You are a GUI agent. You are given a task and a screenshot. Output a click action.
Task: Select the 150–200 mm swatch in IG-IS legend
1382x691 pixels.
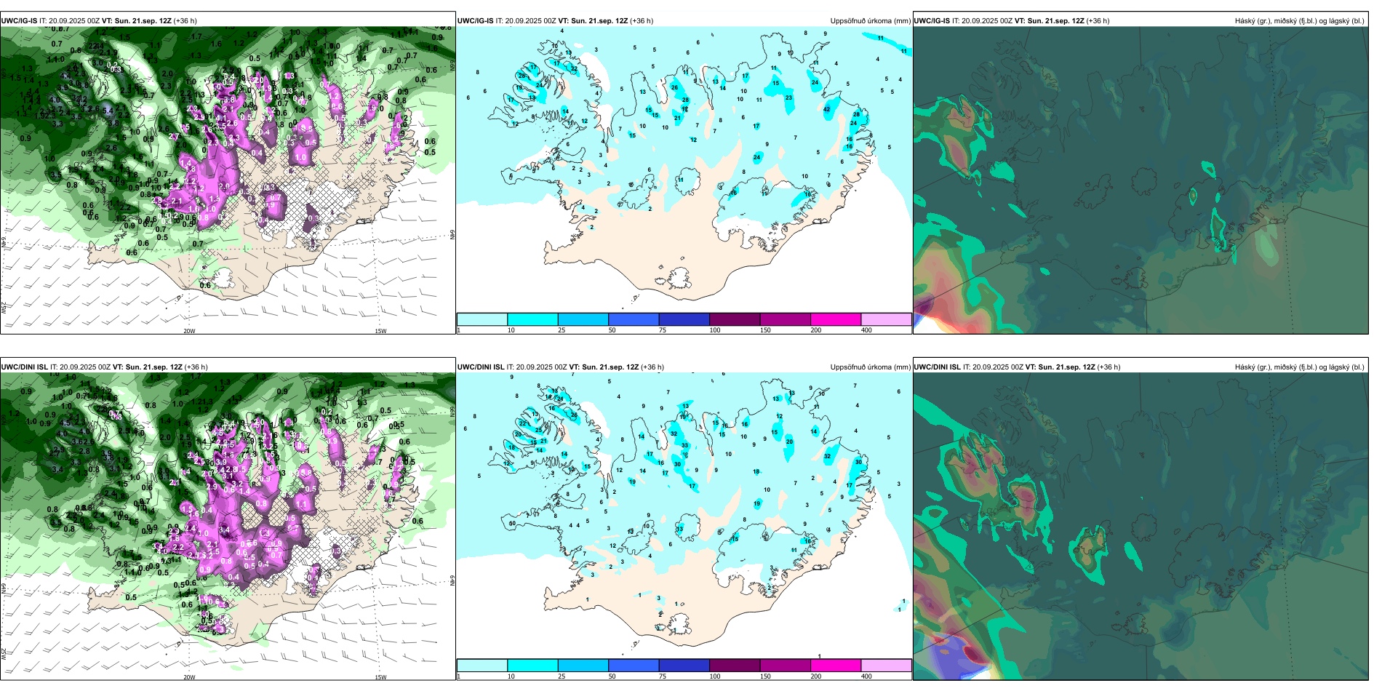pyautogui.click(x=785, y=319)
